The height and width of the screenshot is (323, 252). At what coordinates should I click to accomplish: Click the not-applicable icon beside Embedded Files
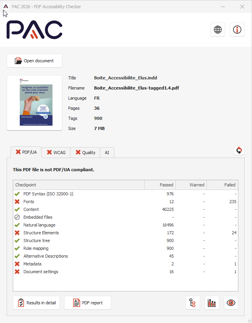tap(17, 217)
